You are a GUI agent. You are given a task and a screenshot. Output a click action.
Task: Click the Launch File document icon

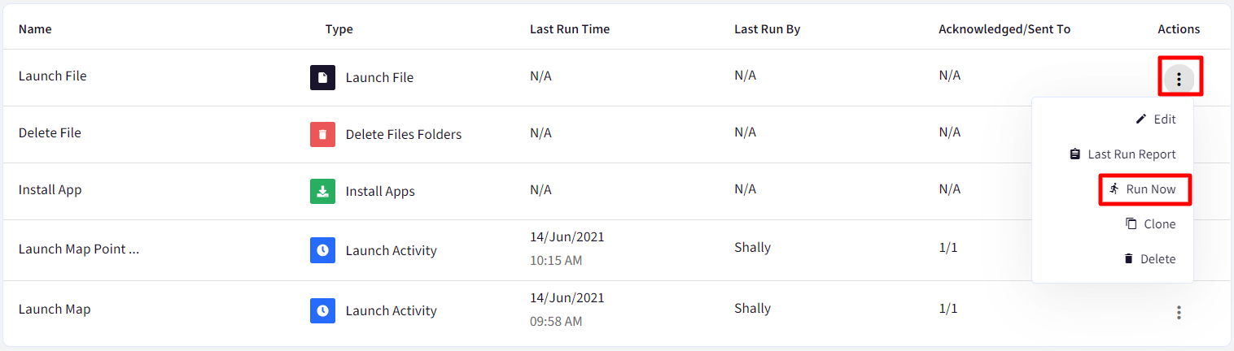point(322,78)
